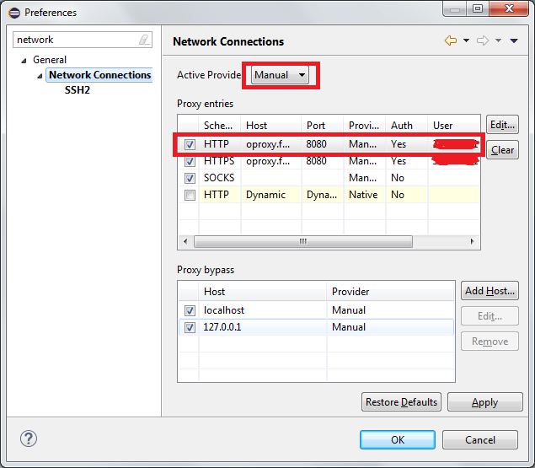
Task: Click the Eclipse icon in title bar
Action: coord(14,13)
